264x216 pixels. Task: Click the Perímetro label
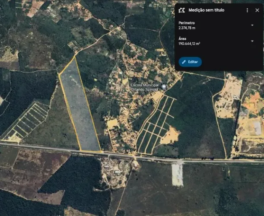click(187, 23)
